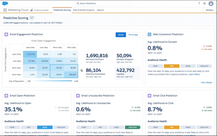Screen dimensions: 217x136
Task: Click FAIR in Email Click audience health
Action: (172, 127)
